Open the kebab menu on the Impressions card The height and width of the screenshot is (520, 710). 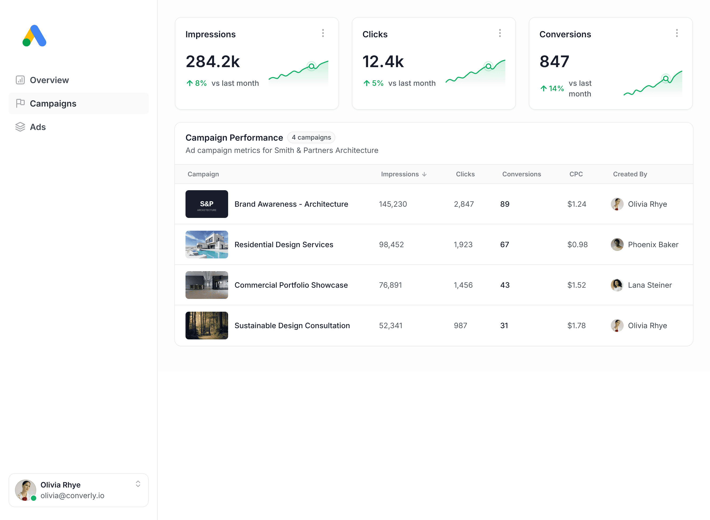pos(323,33)
